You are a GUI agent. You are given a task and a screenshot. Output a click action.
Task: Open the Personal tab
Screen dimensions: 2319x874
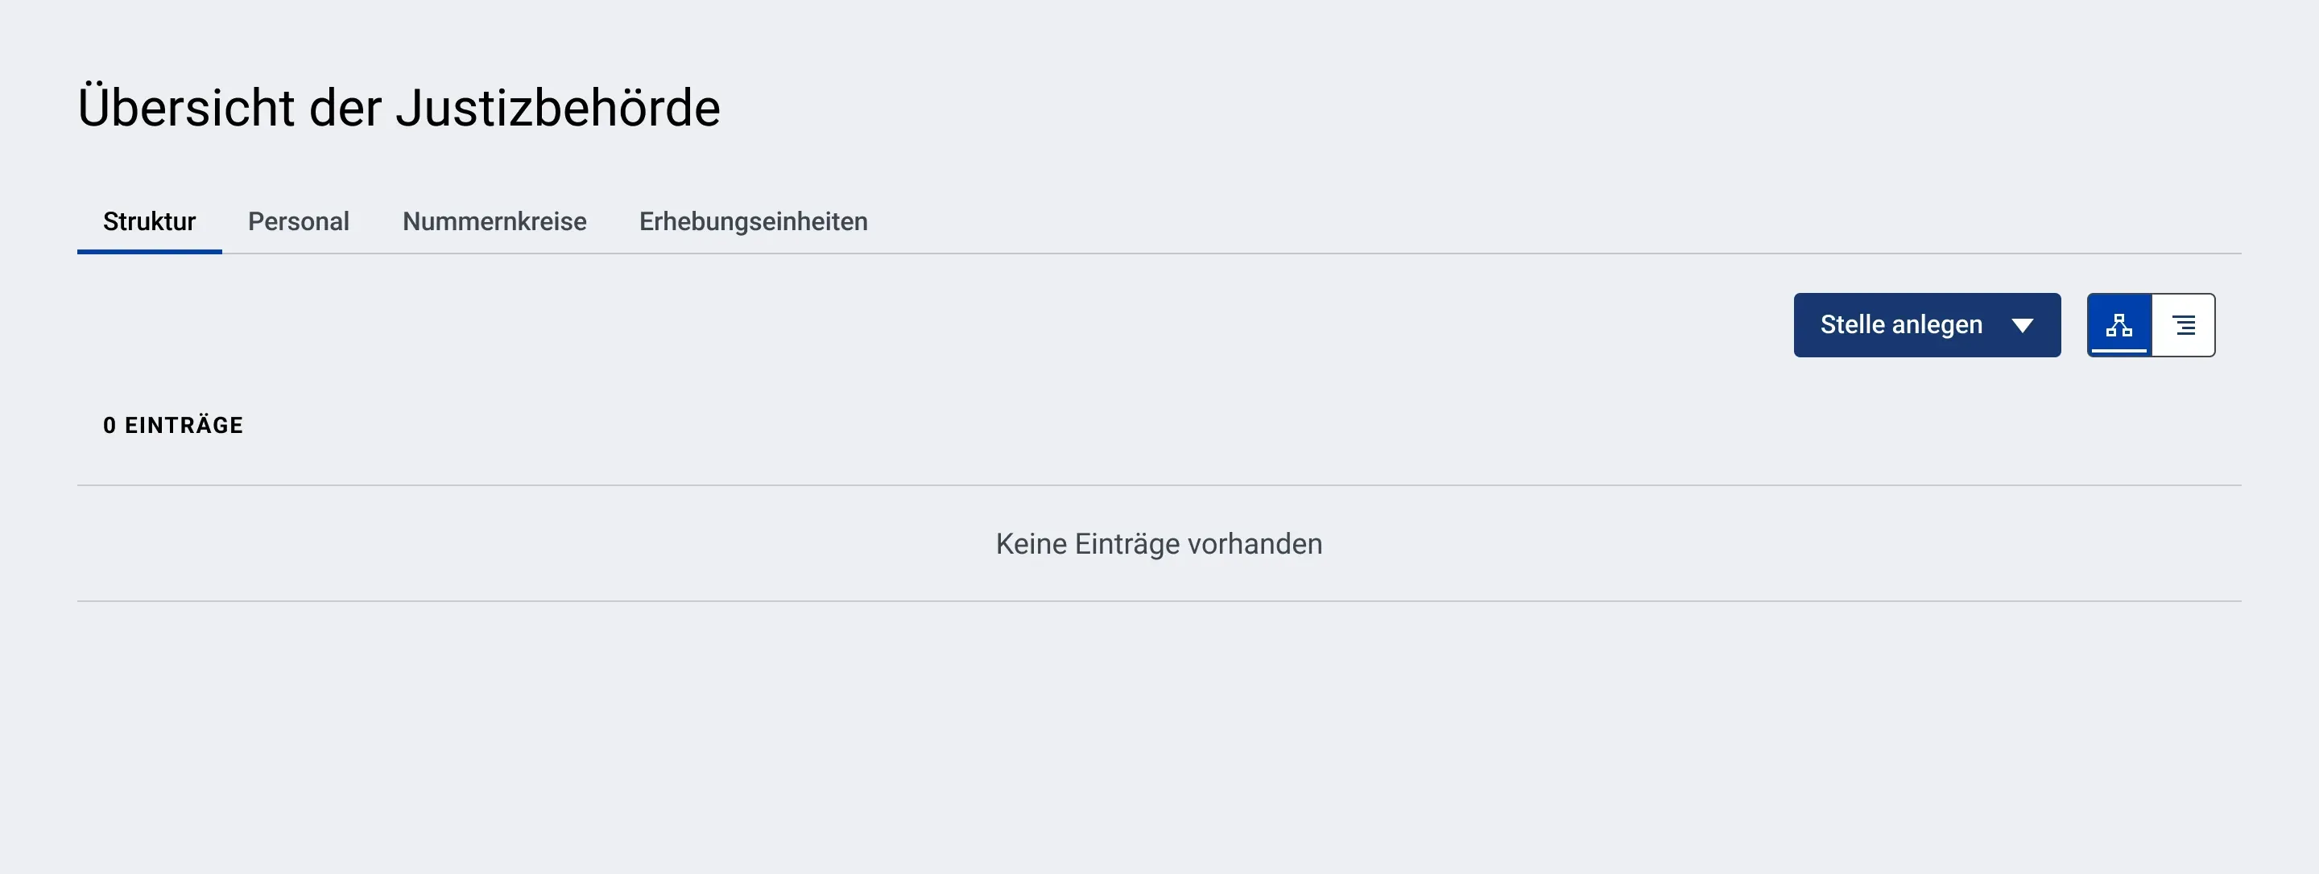(299, 221)
